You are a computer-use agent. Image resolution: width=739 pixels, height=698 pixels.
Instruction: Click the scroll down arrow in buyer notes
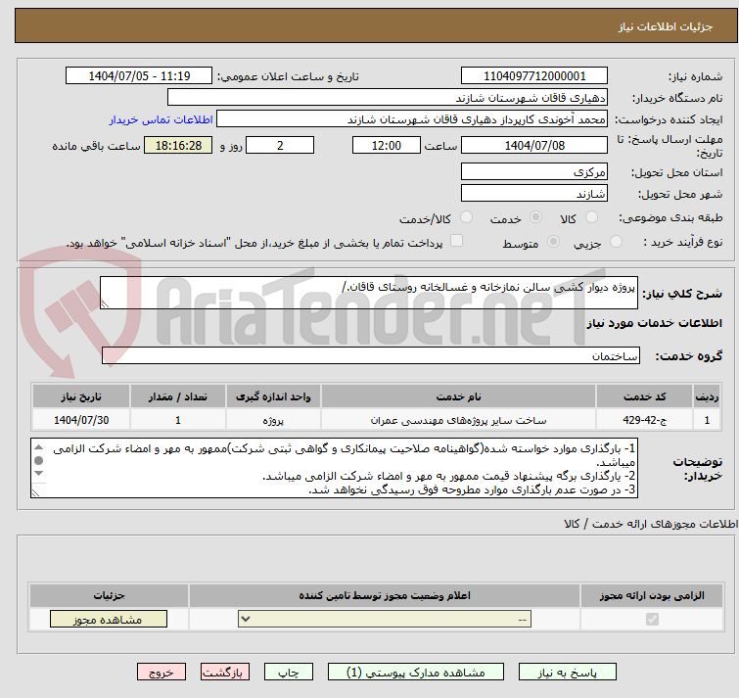(39, 473)
